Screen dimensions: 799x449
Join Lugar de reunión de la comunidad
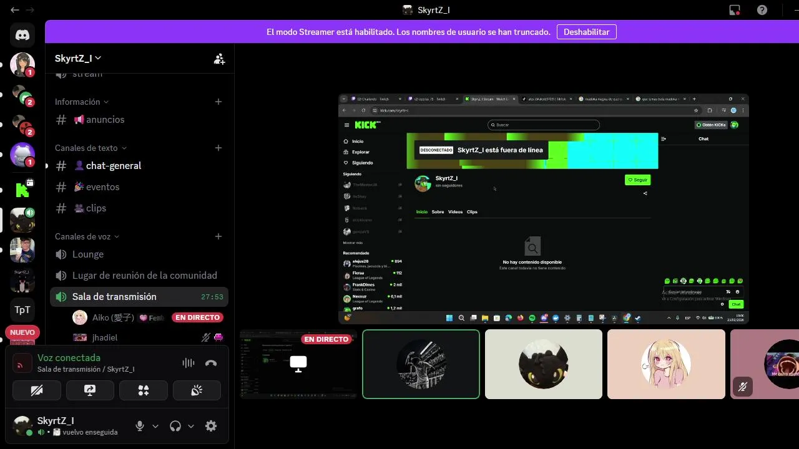139,276
